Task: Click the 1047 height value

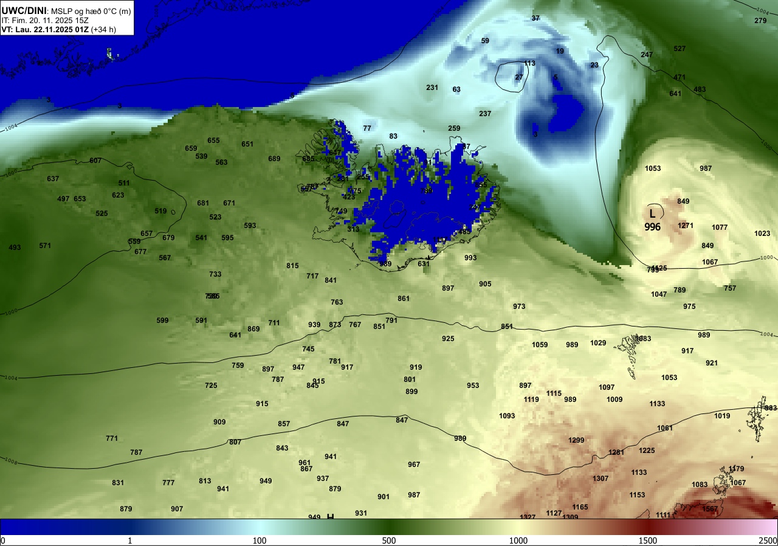Action: click(659, 294)
